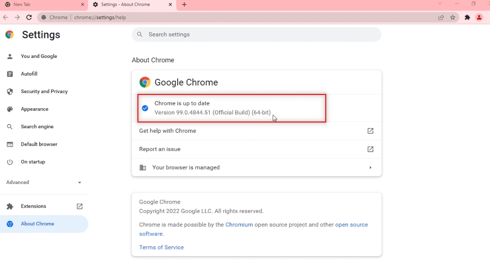Click the palette icon for Appearance
490x265 pixels.
coord(10,109)
